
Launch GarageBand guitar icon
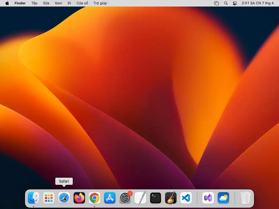(x=171, y=198)
